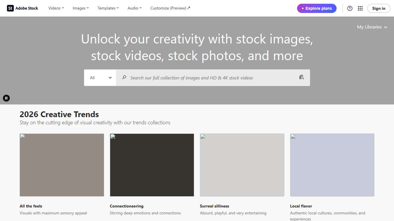Select the Customize (Preview) menu item

[170, 8]
